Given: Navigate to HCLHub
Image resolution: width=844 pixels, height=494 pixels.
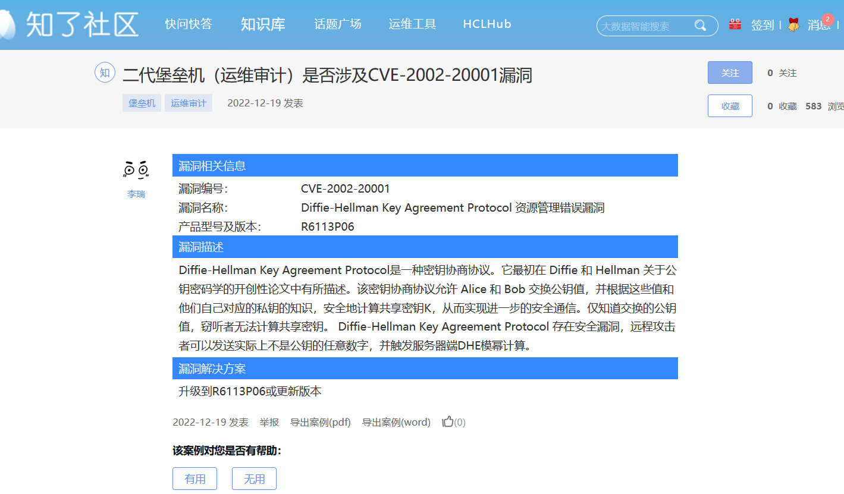Looking at the screenshot, I should click(x=487, y=24).
